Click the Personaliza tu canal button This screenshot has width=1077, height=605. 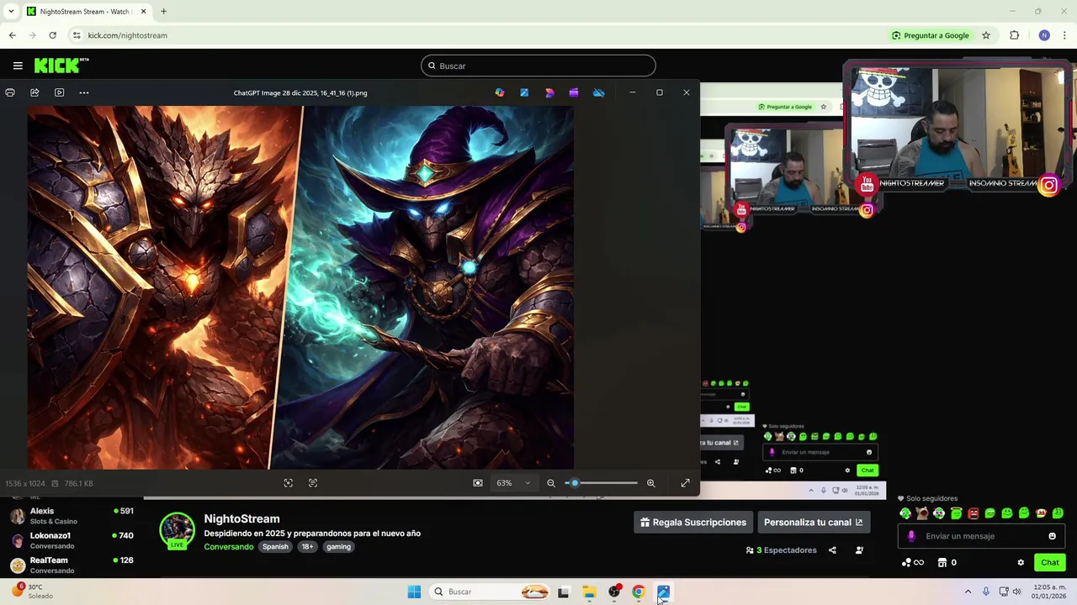tap(813, 523)
